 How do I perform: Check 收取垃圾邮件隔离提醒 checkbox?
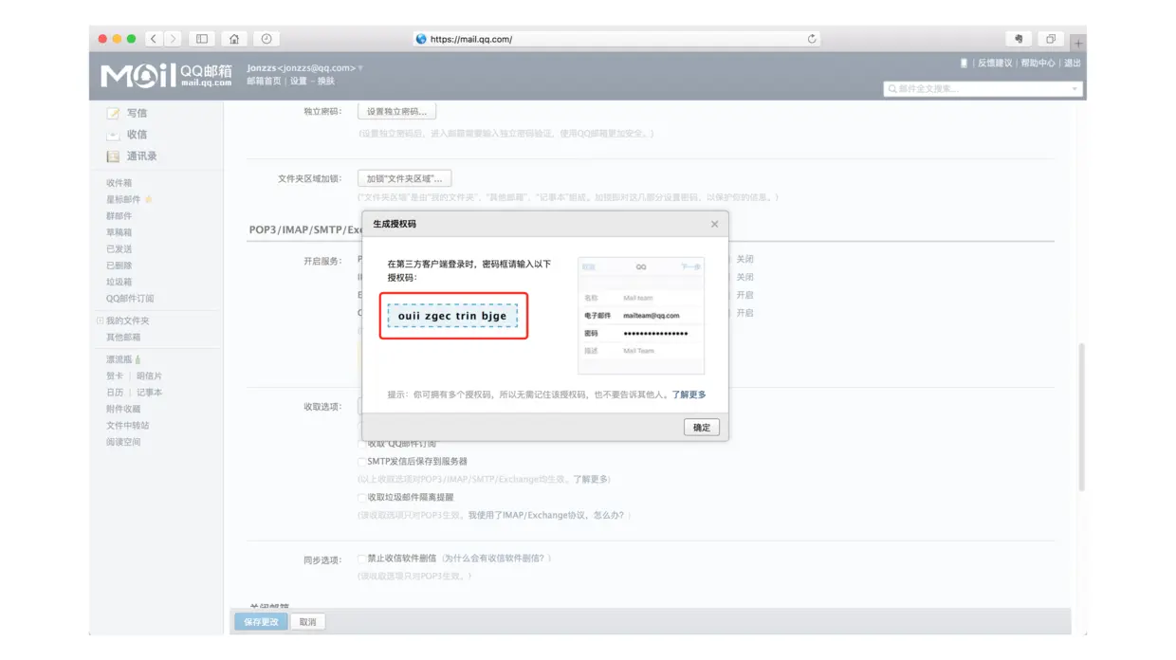tap(361, 497)
